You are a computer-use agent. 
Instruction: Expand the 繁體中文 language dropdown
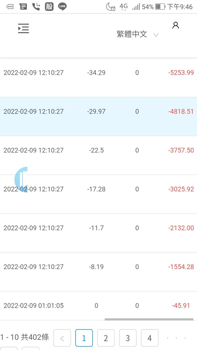132,34
